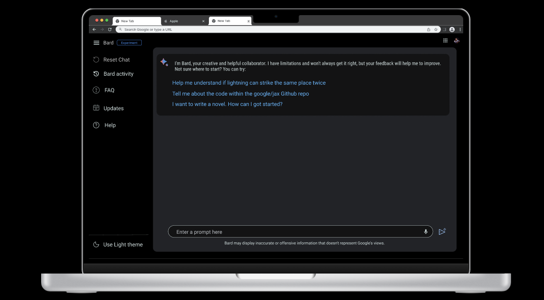Screen dimensions: 544x300
Task: Click the Bard sparkle logo in chat
Action: point(164,62)
